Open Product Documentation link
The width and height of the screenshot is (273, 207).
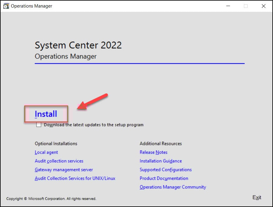point(164,178)
